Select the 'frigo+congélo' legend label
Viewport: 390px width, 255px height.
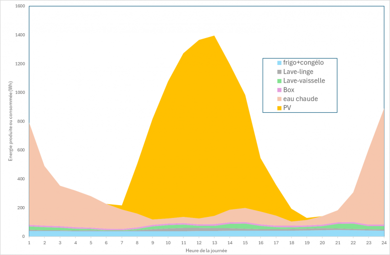(303, 63)
